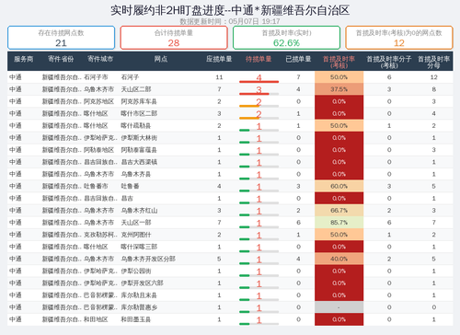Sort by the 已揽单量 column header
This screenshot has width=460, height=335.
coord(298,59)
